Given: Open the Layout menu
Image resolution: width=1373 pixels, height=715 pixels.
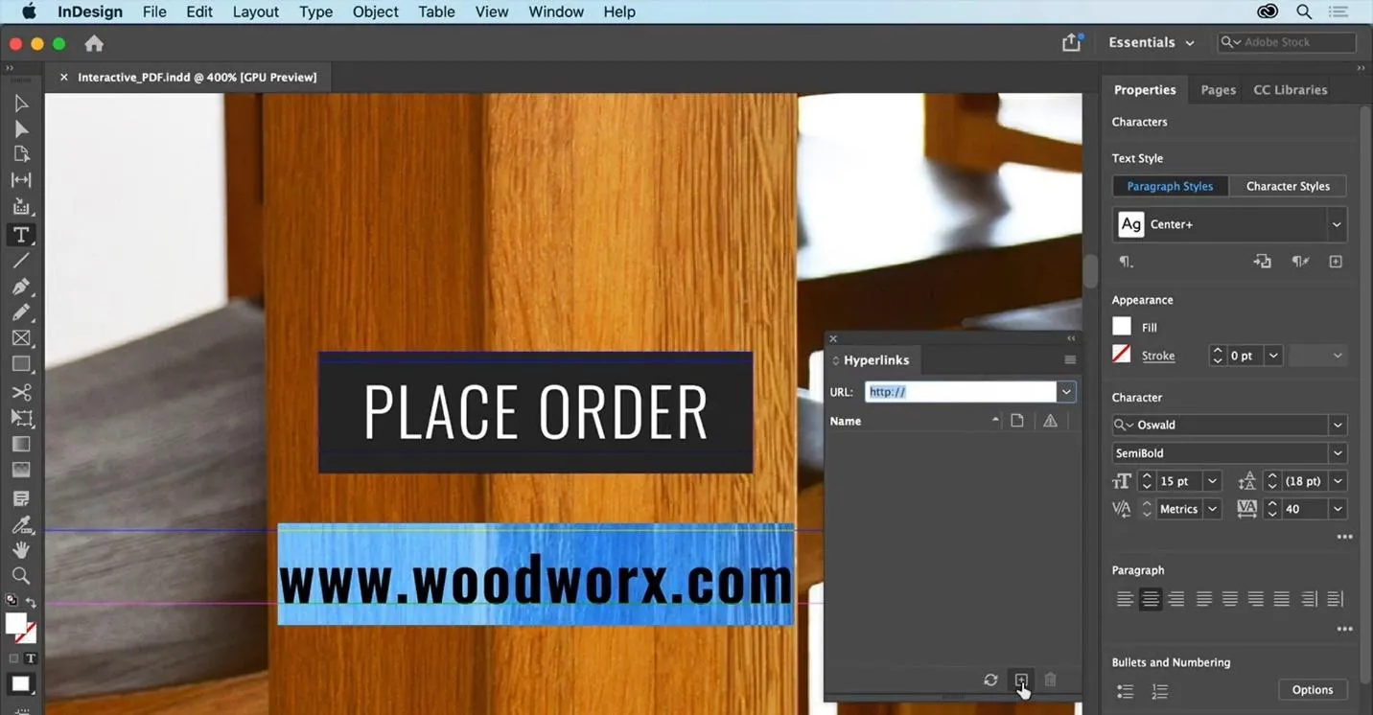Looking at the screenshot, I should coord(255,12).
